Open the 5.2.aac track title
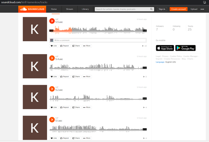Image resolution: width=209 pixels, height=142 pixels. click(59, 90)
